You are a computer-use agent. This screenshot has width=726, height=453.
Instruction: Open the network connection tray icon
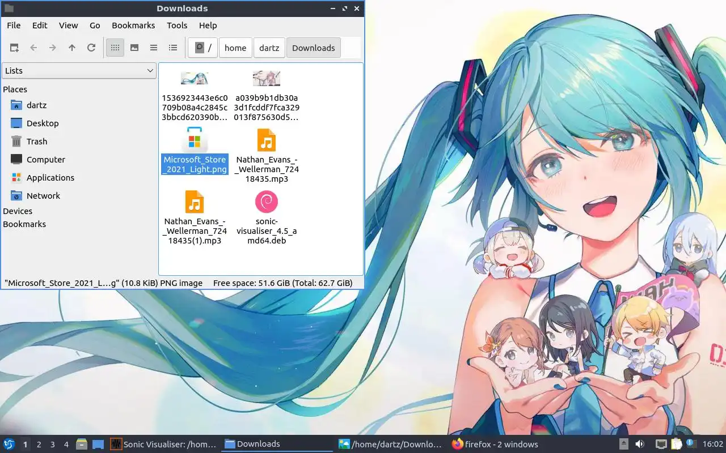[x=661, y=445]
